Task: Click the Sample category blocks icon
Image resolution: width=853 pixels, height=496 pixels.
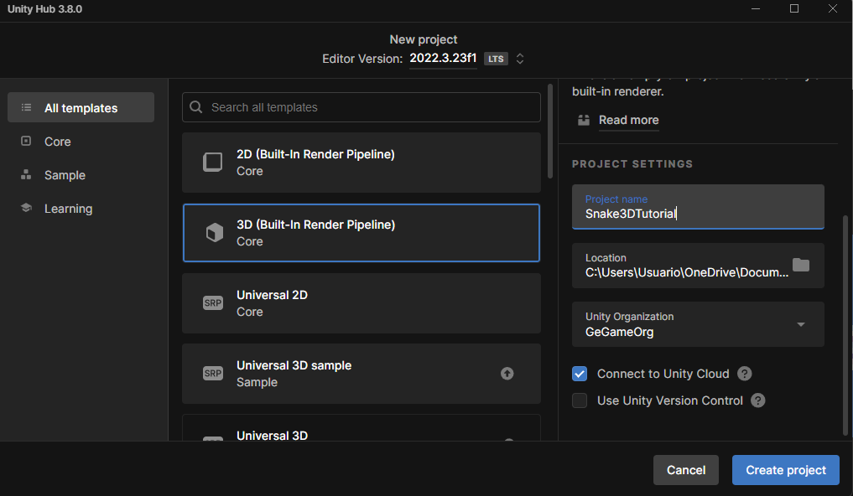Action: tap(26, 175)
